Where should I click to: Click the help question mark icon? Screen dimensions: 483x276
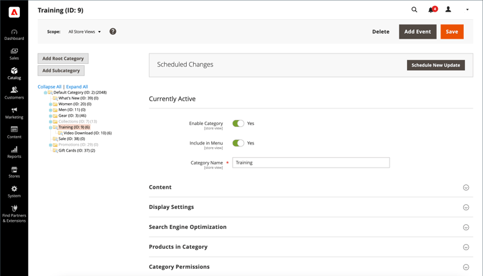(113, 32)
